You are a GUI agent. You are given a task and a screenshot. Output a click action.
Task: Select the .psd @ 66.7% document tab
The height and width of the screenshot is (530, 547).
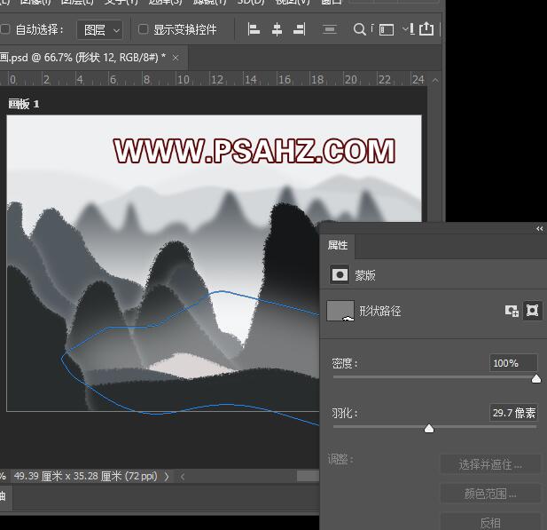[82, 58]
